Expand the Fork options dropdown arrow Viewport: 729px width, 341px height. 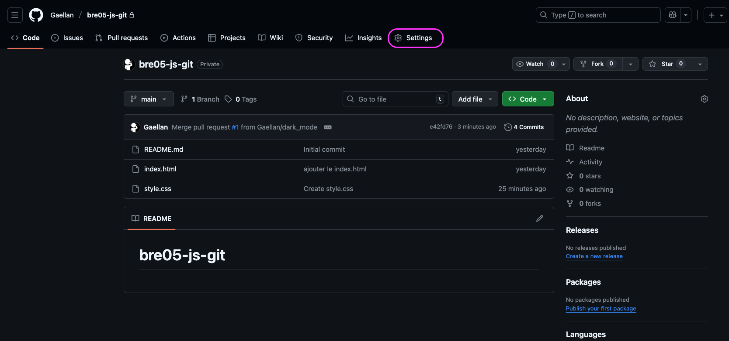(630, 64)
